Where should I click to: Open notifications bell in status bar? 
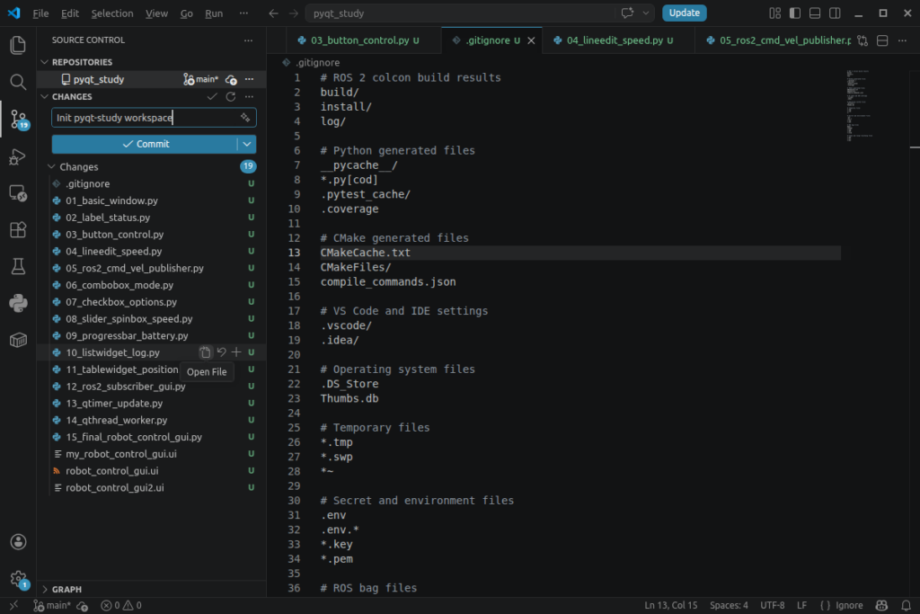tap(906, 605)
